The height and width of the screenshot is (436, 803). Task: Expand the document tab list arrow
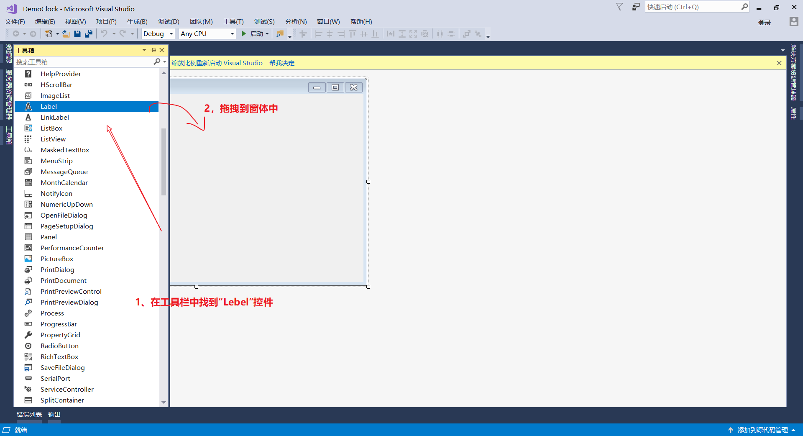[783, 50]
